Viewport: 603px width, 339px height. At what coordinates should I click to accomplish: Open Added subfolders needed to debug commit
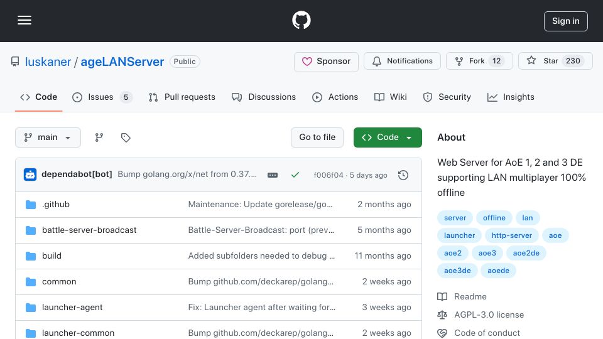pos(261,256)
